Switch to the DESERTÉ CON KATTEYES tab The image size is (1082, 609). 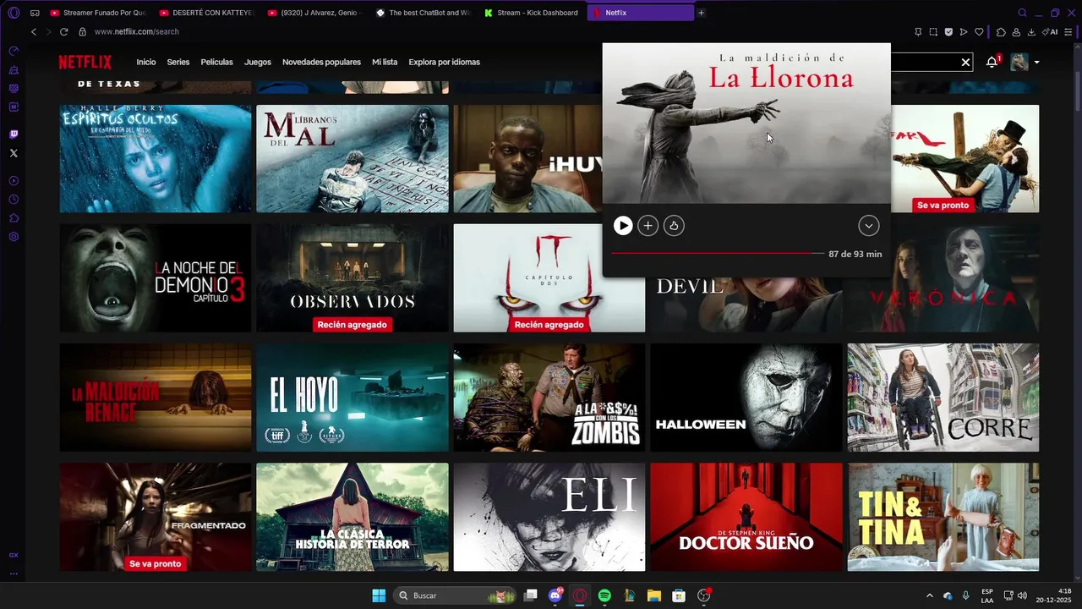pyautogui.click(x=208, y=13)
